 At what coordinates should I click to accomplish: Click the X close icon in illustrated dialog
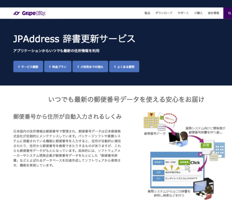tap(200, 154)
